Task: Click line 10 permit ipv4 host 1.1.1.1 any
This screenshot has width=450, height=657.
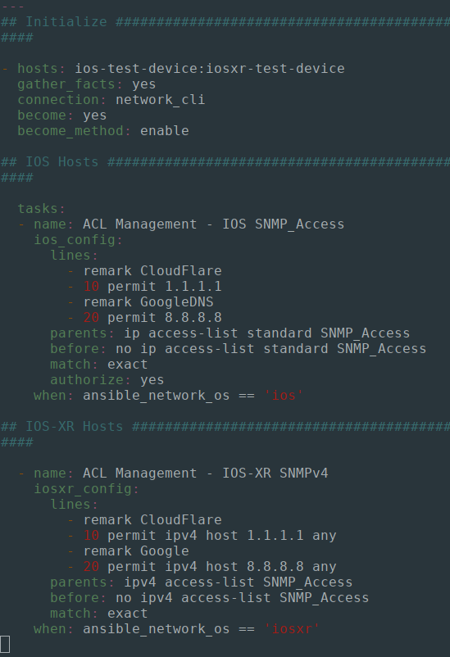Action: click(210, 536)
